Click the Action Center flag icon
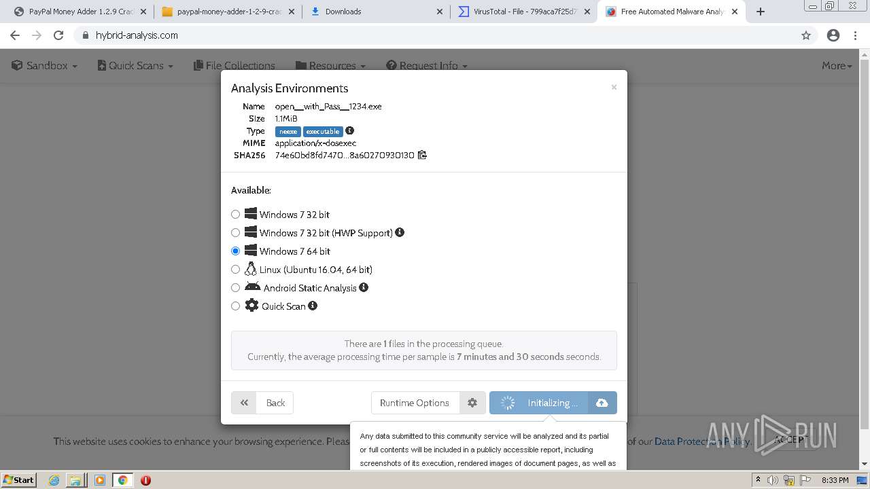This screenshot has height=489, width=870. tap(805, 480)
